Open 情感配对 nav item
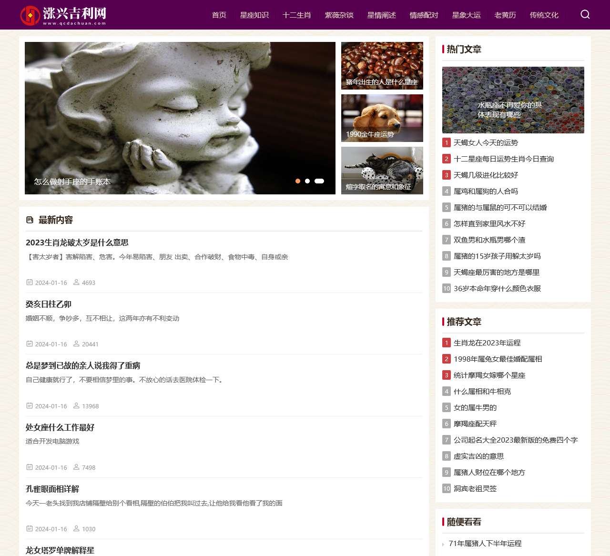Screen dimensions: 610x556 point(424,15)
